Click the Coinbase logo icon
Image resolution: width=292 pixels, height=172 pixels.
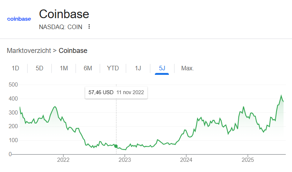coord(19,19)
